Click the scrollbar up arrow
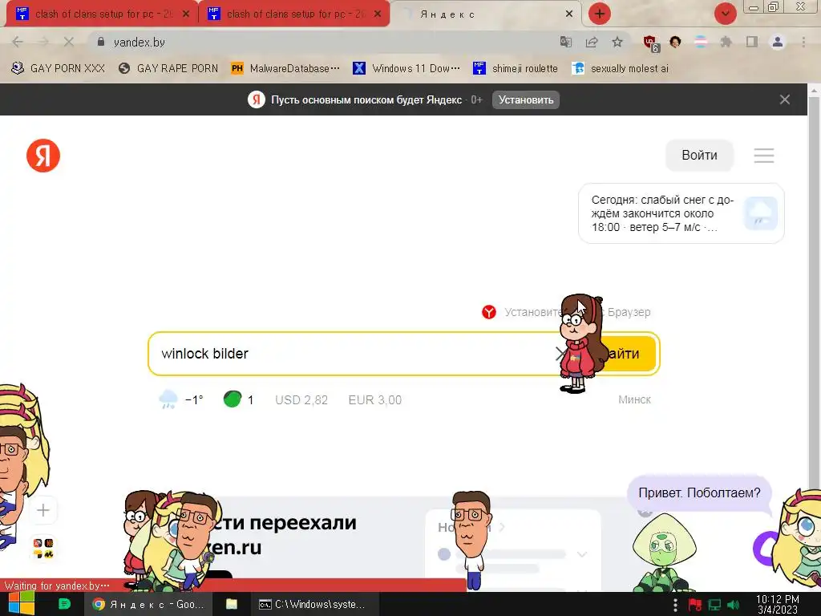 click(x=815, y=91)
